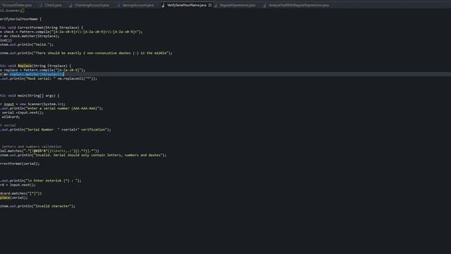This screenshot has height=254, width=451.
Task: Open the AnalyzeTextWithRegularExpressions.java tab
Action: 299,5
